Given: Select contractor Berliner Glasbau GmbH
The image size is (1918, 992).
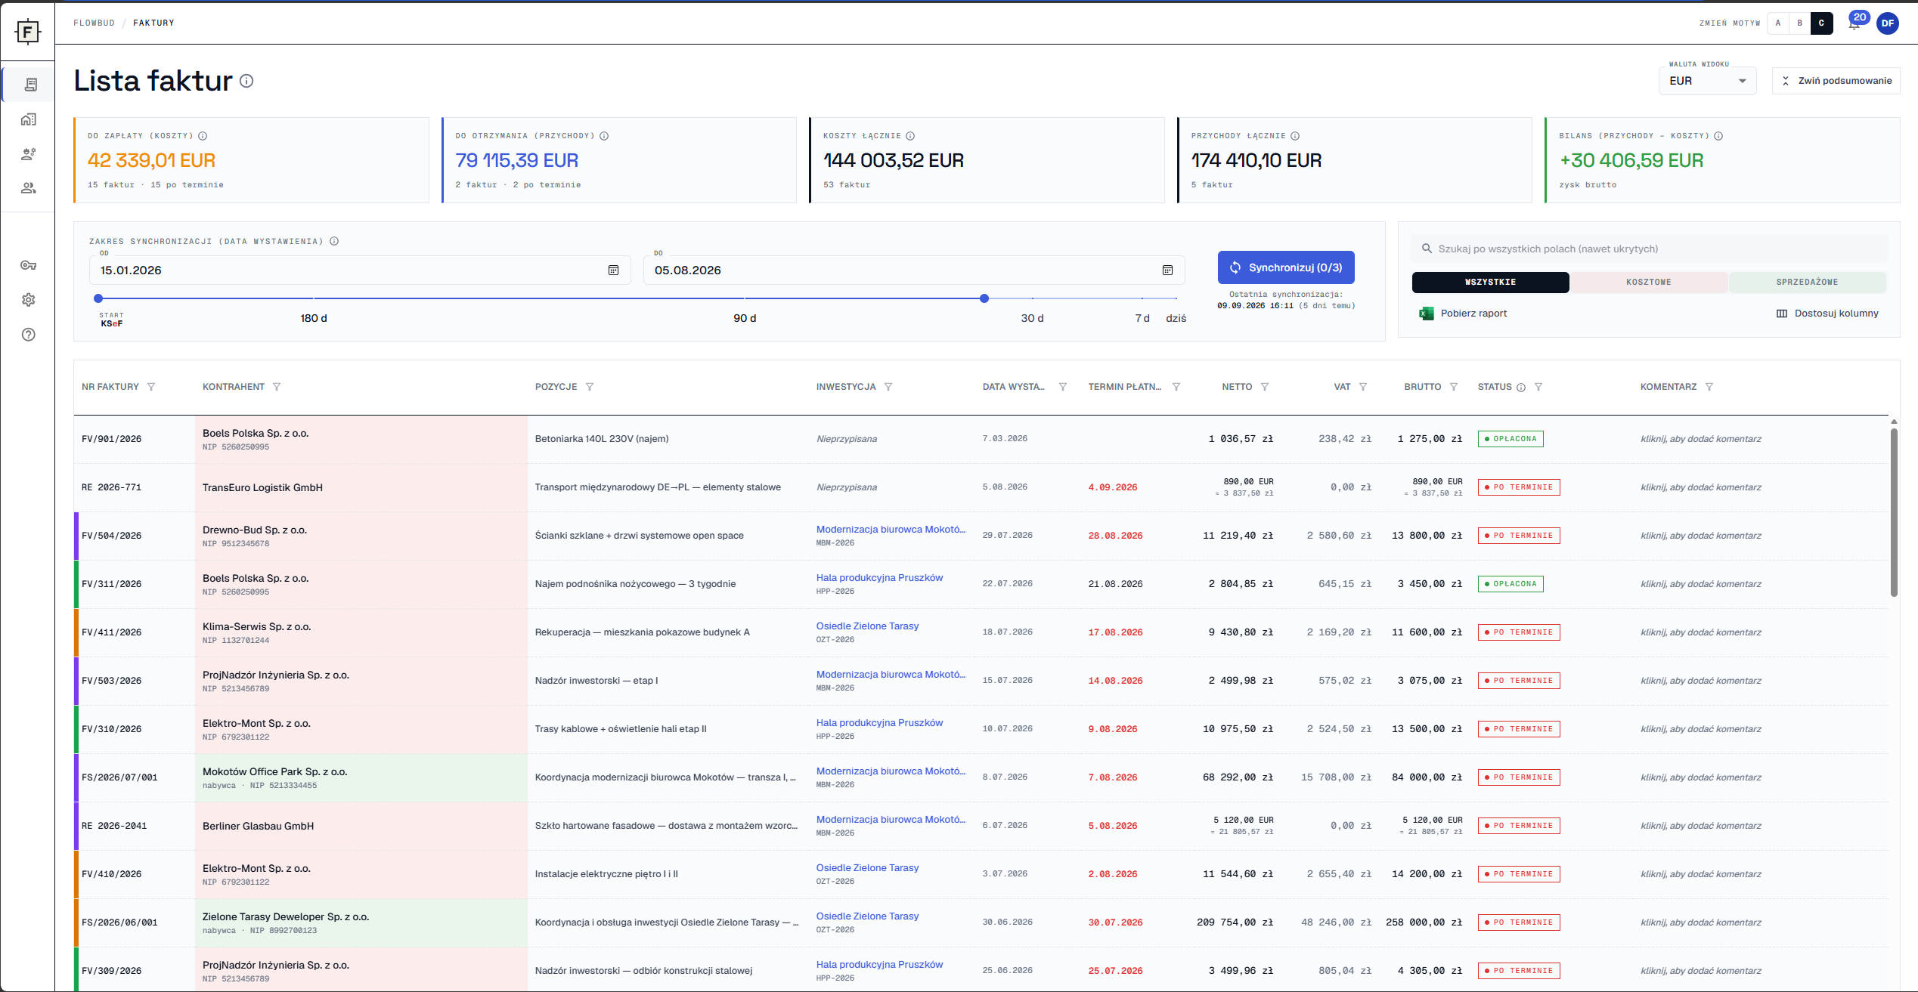Looking at the screenshot, I should coord(258,826).
